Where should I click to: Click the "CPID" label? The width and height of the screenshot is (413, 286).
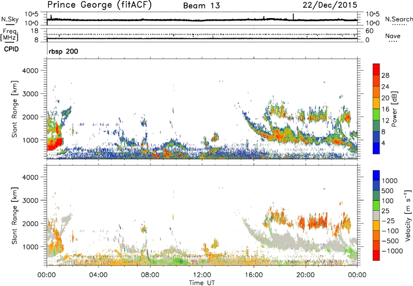tap(11, 49)
